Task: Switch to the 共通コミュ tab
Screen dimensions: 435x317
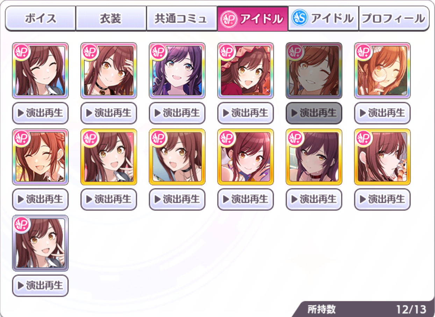Action: 181,19
